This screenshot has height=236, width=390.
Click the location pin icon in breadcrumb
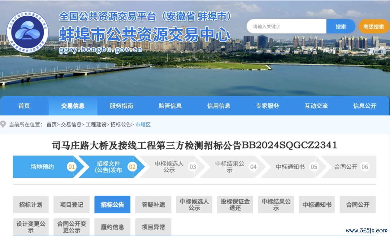(x=3, y=124)
